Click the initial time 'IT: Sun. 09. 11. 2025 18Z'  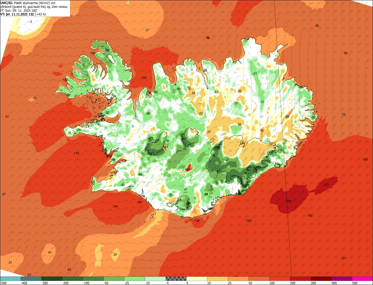coord(19,10)
